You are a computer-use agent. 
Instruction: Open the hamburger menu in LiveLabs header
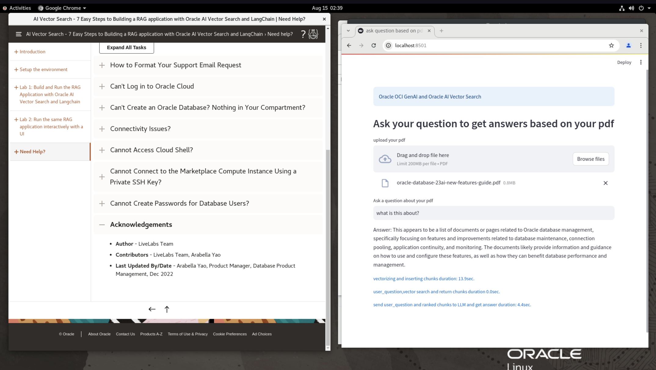[x=19, y=34]
